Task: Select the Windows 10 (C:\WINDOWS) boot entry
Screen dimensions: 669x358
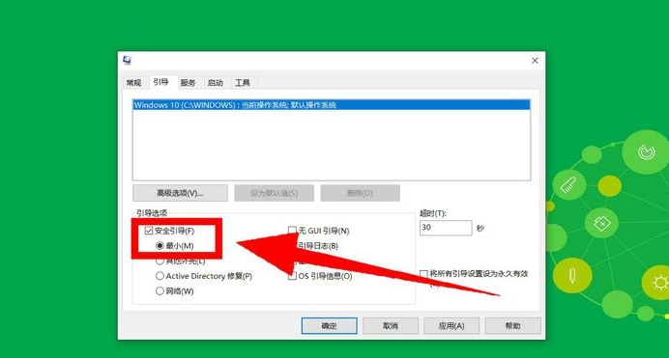Action: [332, 105]
